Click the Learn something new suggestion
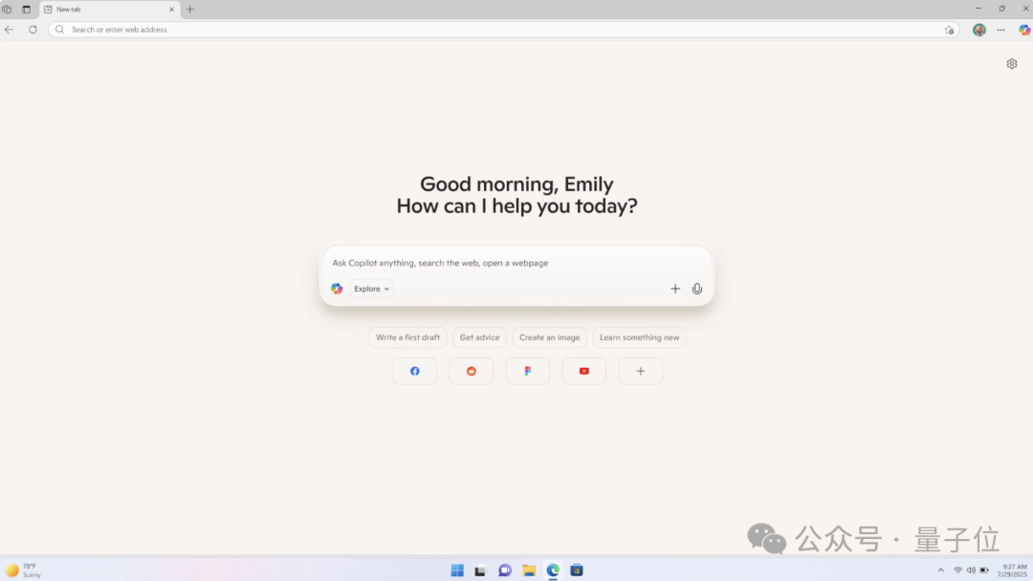1033x581 pixels. pyautogui.click(x=639, y=337)
